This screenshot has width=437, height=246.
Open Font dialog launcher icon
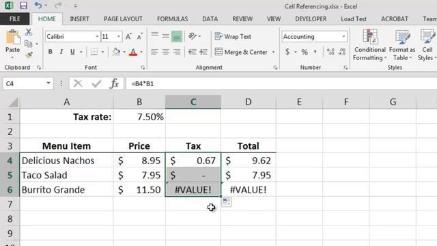click(143, 68)
